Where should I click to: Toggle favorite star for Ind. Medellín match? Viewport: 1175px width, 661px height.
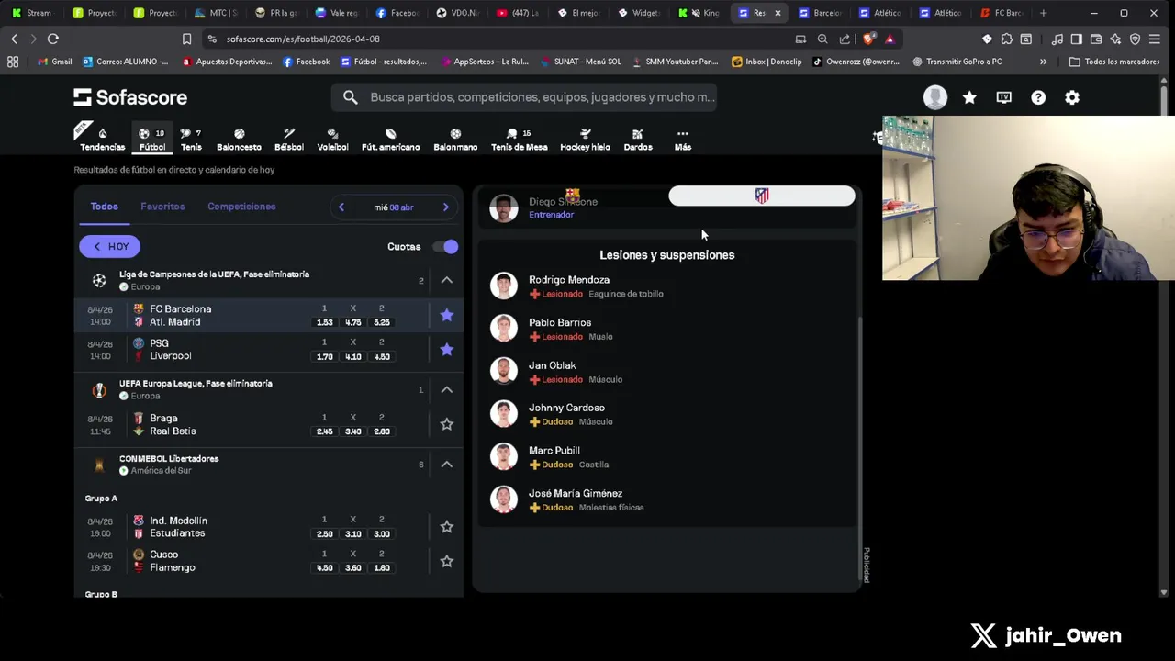tap(446, 526)
